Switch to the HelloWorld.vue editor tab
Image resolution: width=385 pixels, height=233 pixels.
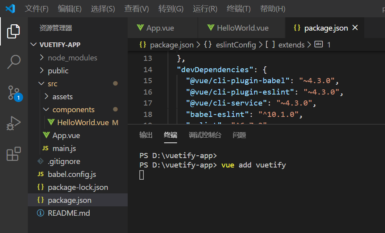click(242, 28)
